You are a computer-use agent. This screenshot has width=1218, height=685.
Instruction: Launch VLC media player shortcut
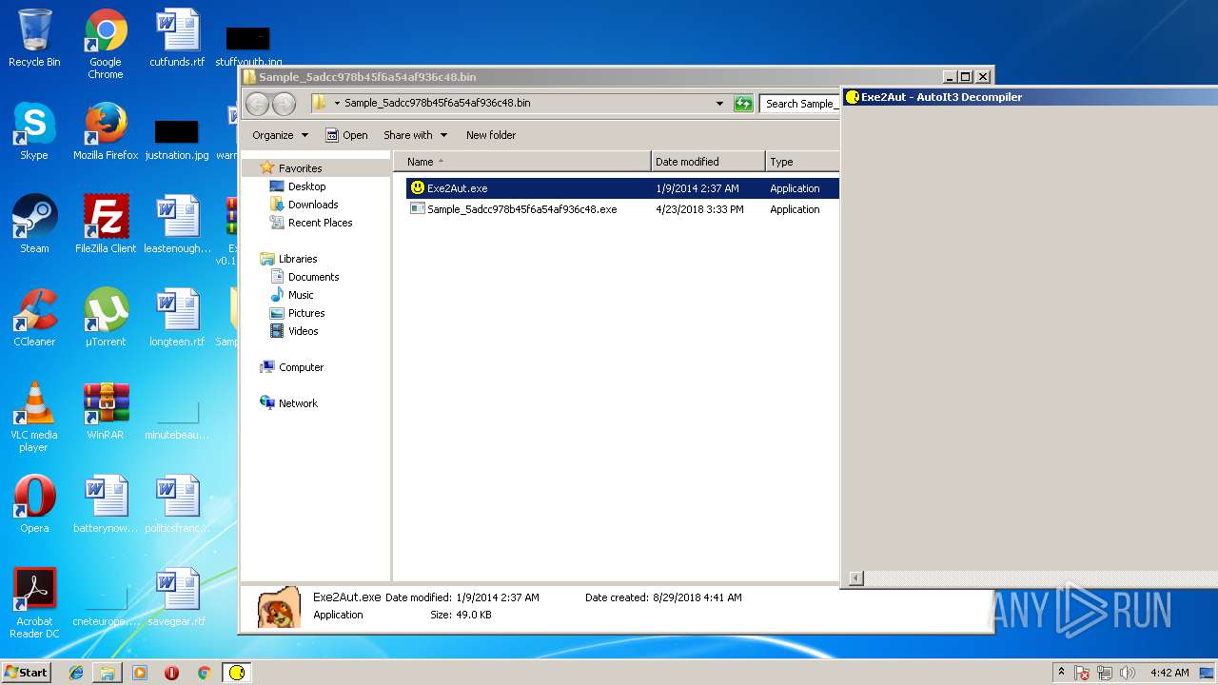[x=34, y=417]
